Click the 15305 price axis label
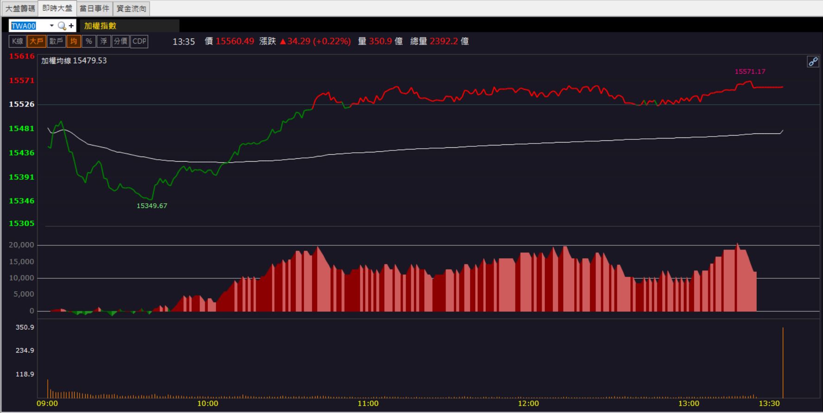This screenshot has height=413, width=823. click(x=22, y=223)
